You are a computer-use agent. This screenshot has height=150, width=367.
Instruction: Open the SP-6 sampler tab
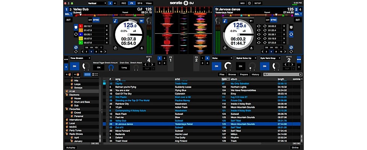point(140,3)
